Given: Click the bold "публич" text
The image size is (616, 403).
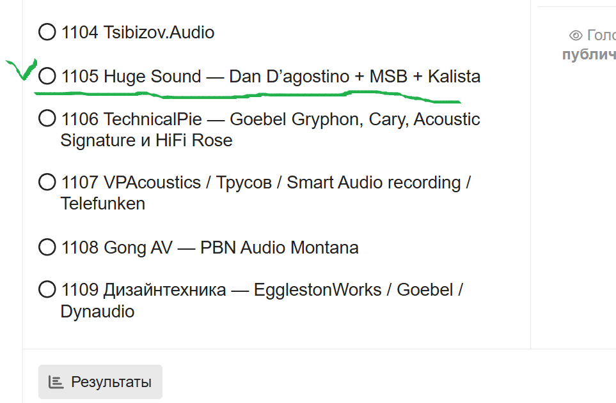Looking at the screenshot, I should 588,54.
